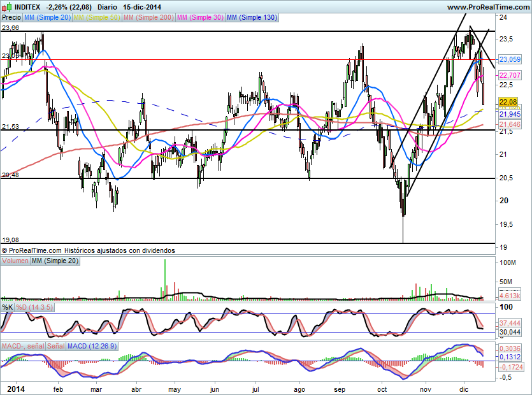This screenshot has height=395, width=532.
Task: Click the 20,48 support level label
Action: pyautogui.click(x=11, y=175)
